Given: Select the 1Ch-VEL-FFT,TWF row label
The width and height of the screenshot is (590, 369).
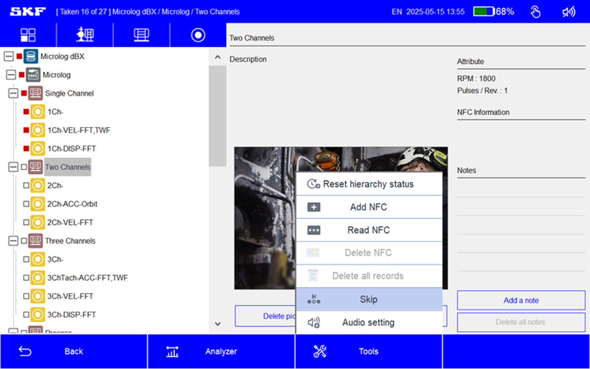Looking at the screenshot, I should (x=79, y=130).
